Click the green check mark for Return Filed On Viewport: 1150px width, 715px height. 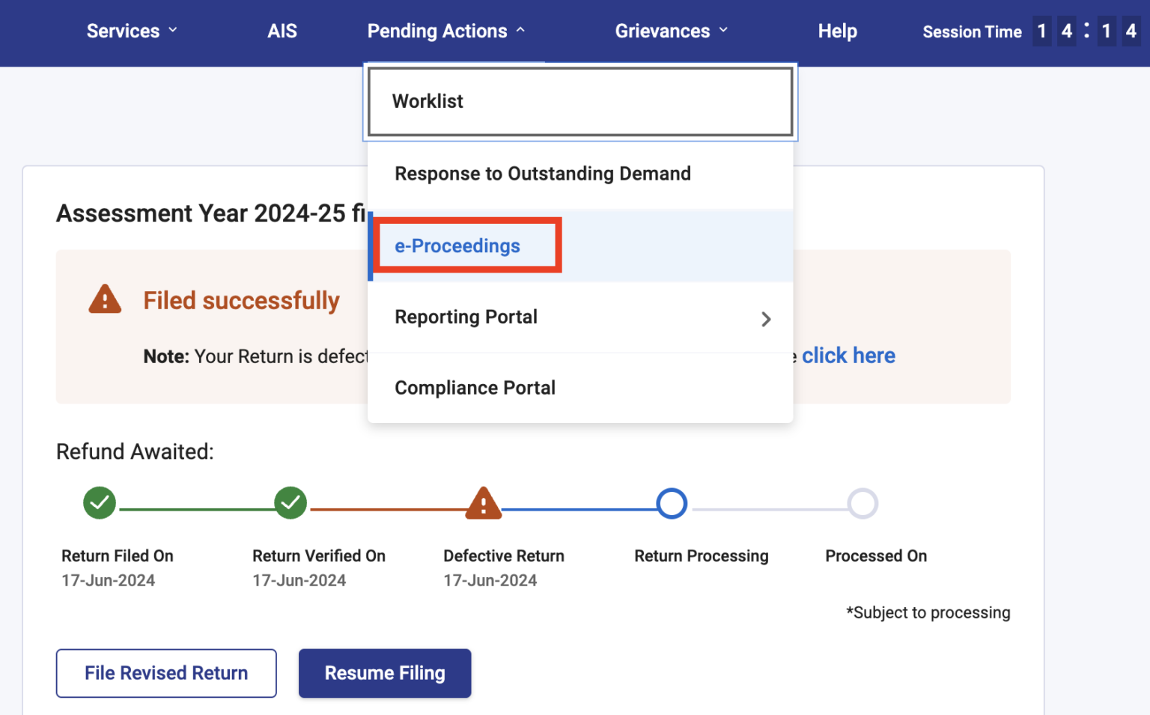click(100, 503)
